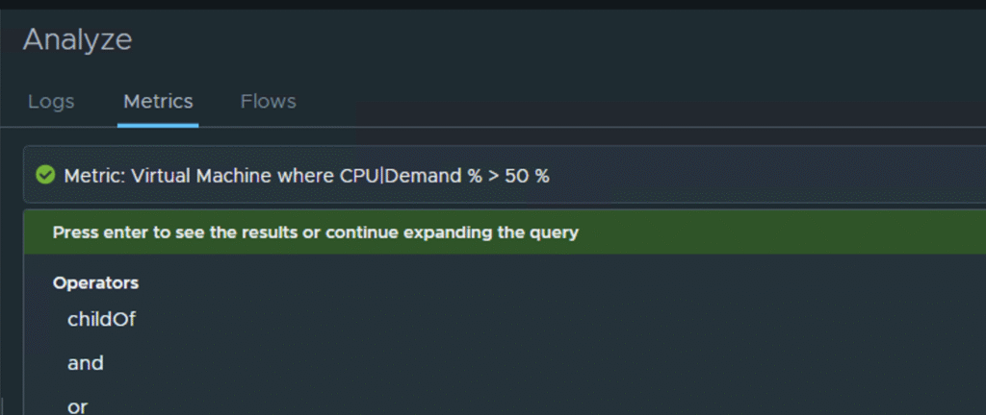Click the green checkmark validation icon

pyautogui.click(x=44, y=175)
